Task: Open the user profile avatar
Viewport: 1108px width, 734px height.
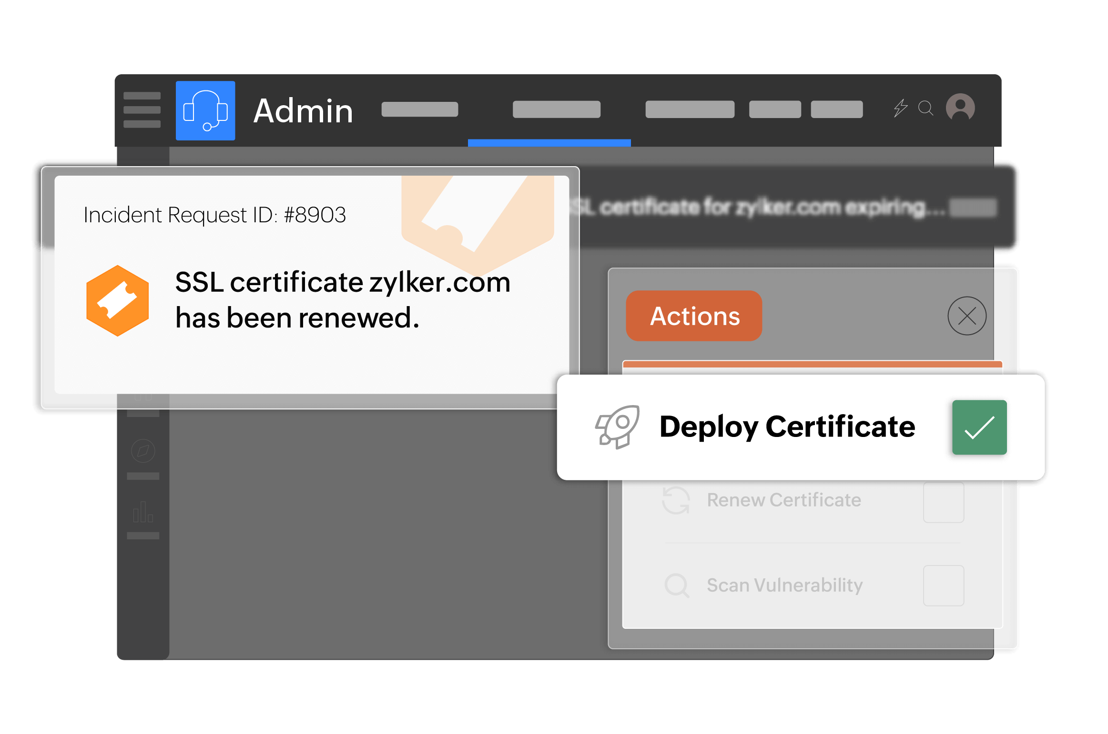Action: [960, 108]
